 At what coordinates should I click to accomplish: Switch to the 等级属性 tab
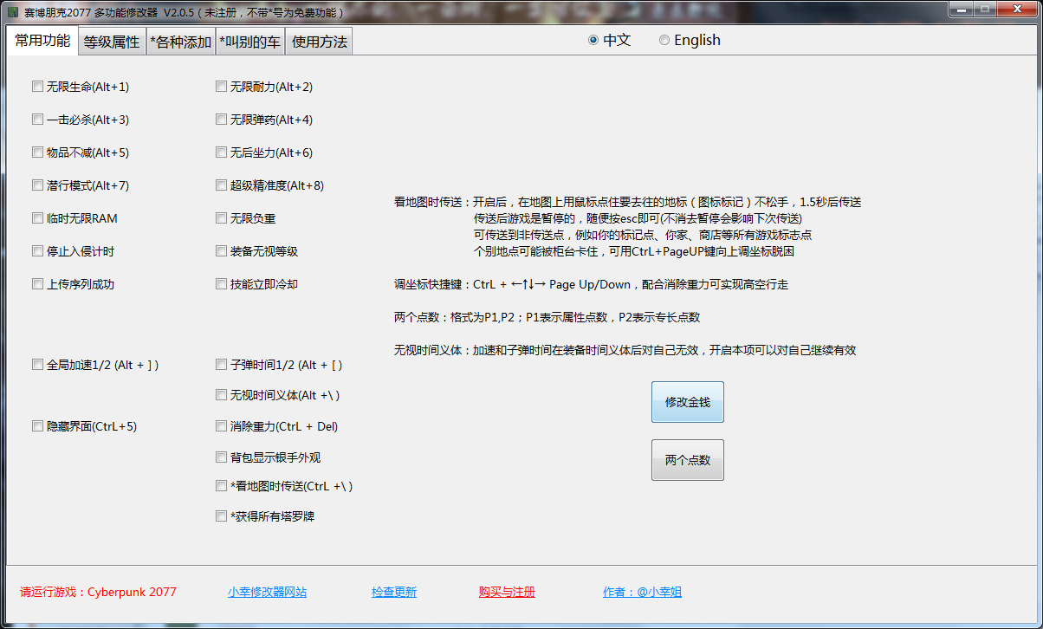coord(111,40)
